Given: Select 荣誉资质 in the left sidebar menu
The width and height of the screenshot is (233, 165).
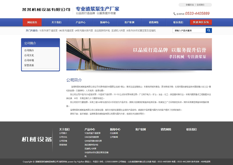Looking at the screenshot, I should click(x=29, y=65).
